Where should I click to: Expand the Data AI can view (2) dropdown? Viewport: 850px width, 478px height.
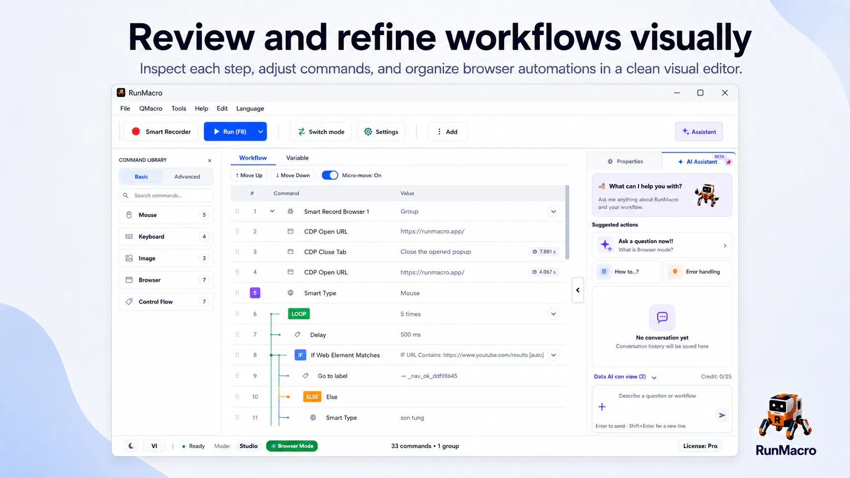click(x=625, y=377)
